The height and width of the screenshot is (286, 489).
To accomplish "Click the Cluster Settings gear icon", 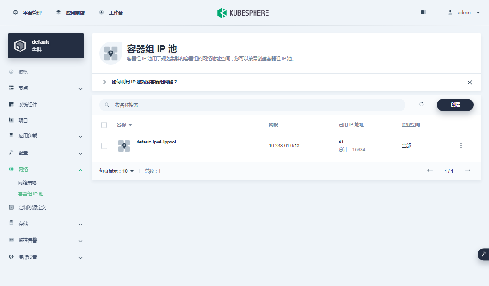I will 11,257.
